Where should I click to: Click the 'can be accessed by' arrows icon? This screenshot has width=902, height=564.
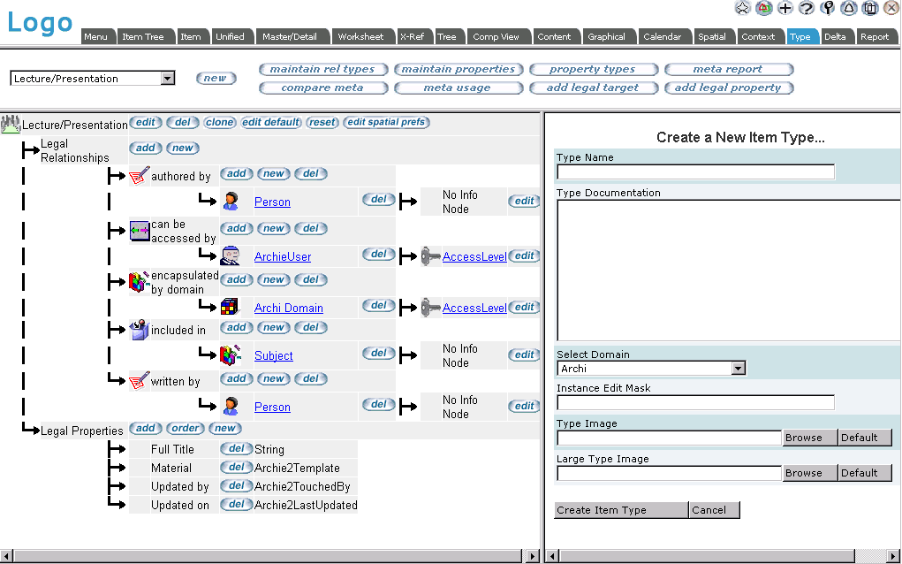pos(139,232)
